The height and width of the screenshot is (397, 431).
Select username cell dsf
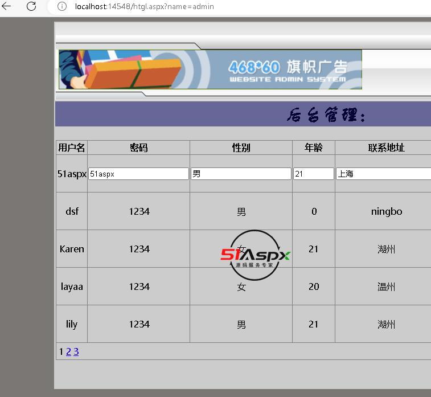coord(72,211)
